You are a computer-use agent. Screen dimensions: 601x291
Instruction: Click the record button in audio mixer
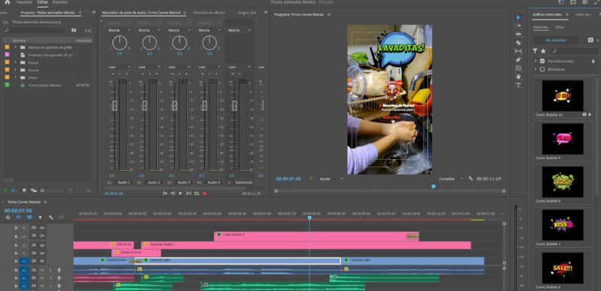pyautogui.click(x=204, y=193)
